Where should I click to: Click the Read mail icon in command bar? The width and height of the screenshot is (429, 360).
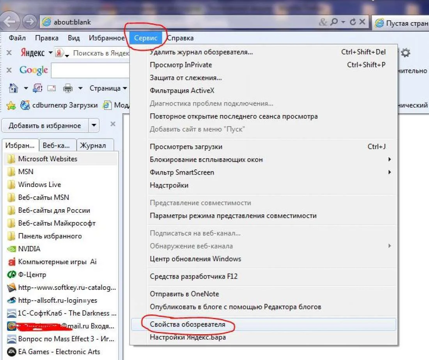pyautogui.click(x=51, y=88)
